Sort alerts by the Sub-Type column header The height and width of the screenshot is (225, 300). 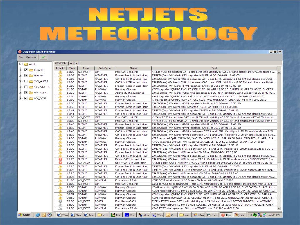105,68
